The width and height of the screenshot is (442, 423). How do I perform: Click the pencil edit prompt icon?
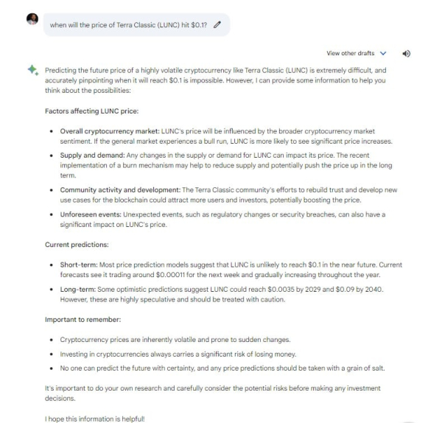(217, 24)
